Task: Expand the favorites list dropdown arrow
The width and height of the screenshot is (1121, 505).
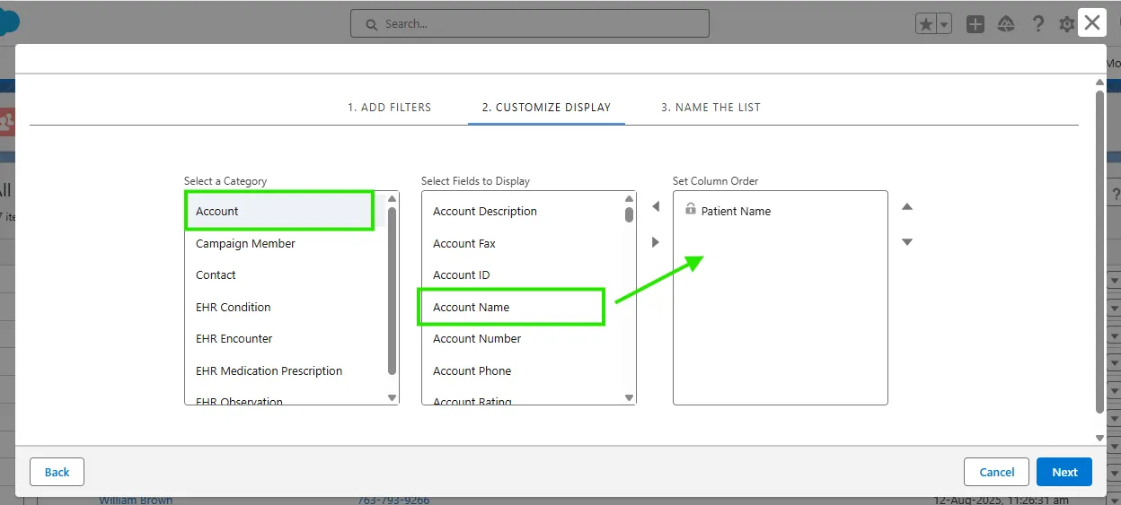Action: [x=944, y=24]
